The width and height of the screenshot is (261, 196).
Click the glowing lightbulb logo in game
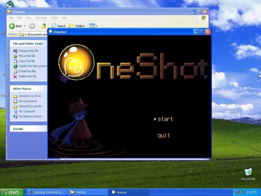point(76,62)
